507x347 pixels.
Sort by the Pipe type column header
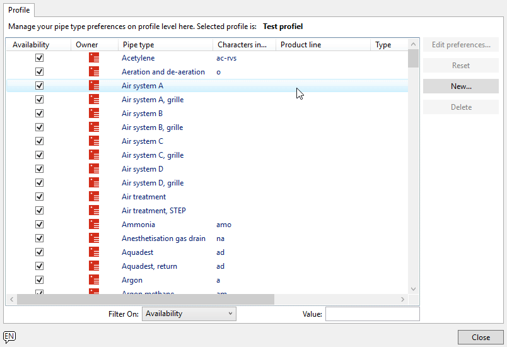tap(165, 45)
